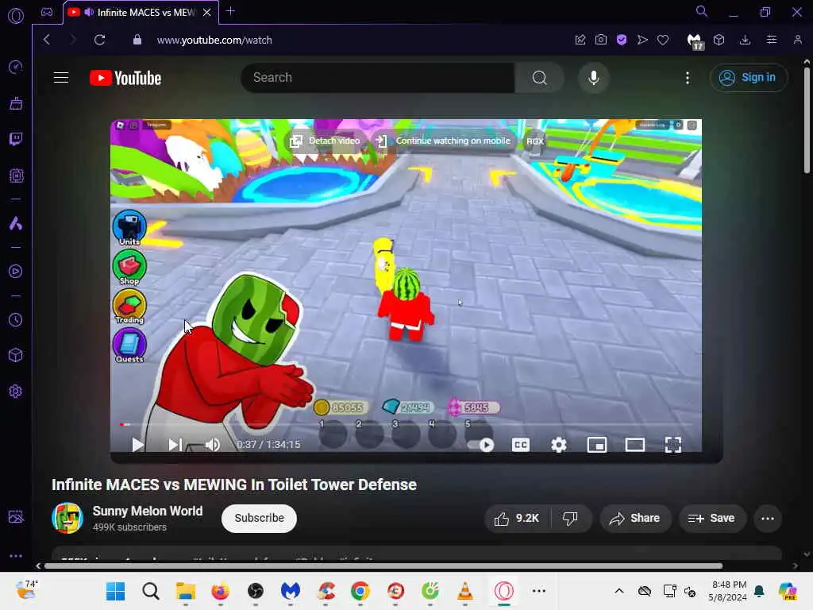Go to the YouTube home logo

125,78
